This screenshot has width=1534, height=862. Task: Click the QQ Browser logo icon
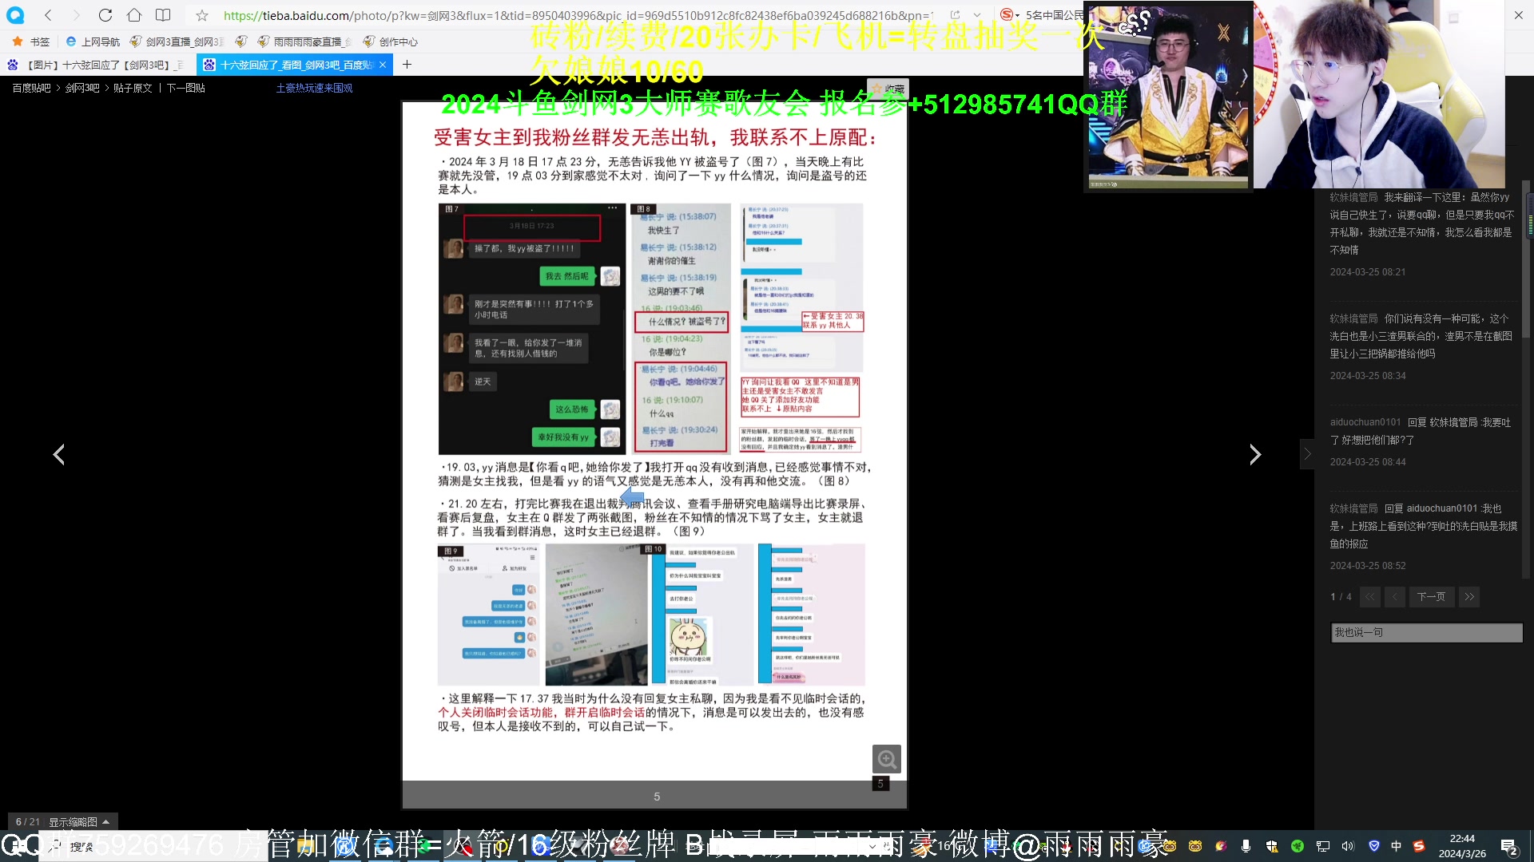15,15
